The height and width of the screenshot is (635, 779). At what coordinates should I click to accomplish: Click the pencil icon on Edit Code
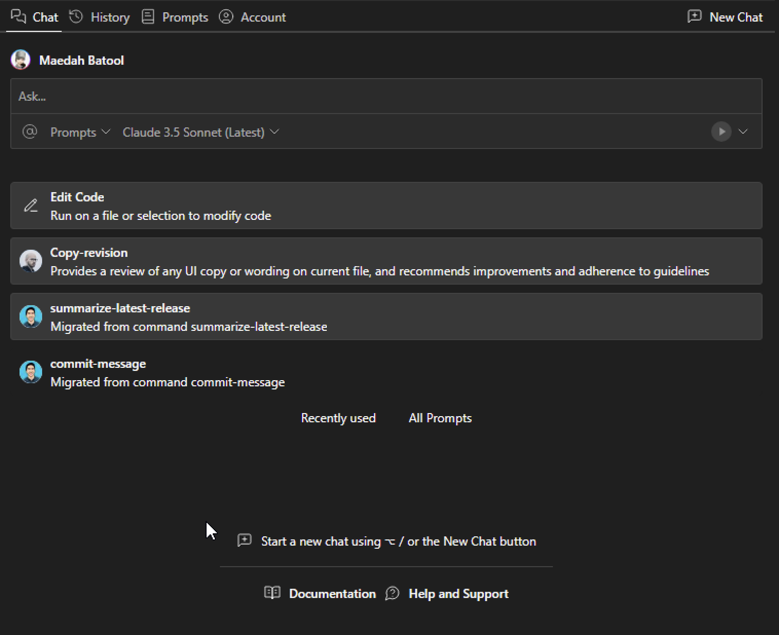31,206
